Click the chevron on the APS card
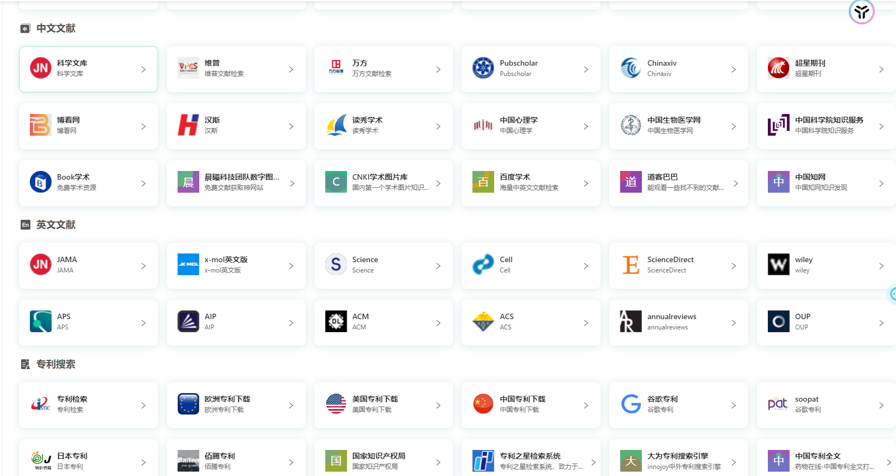896x476 pixels. tap(143, 323)
